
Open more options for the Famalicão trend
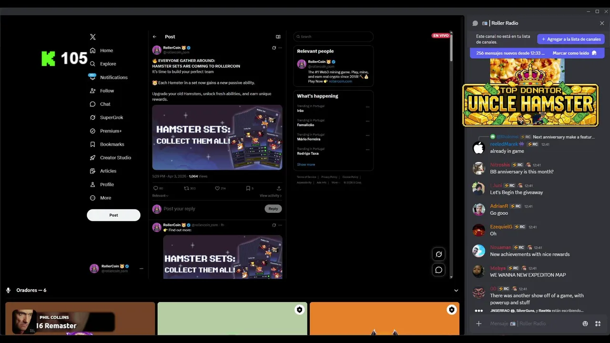point(367,121)
